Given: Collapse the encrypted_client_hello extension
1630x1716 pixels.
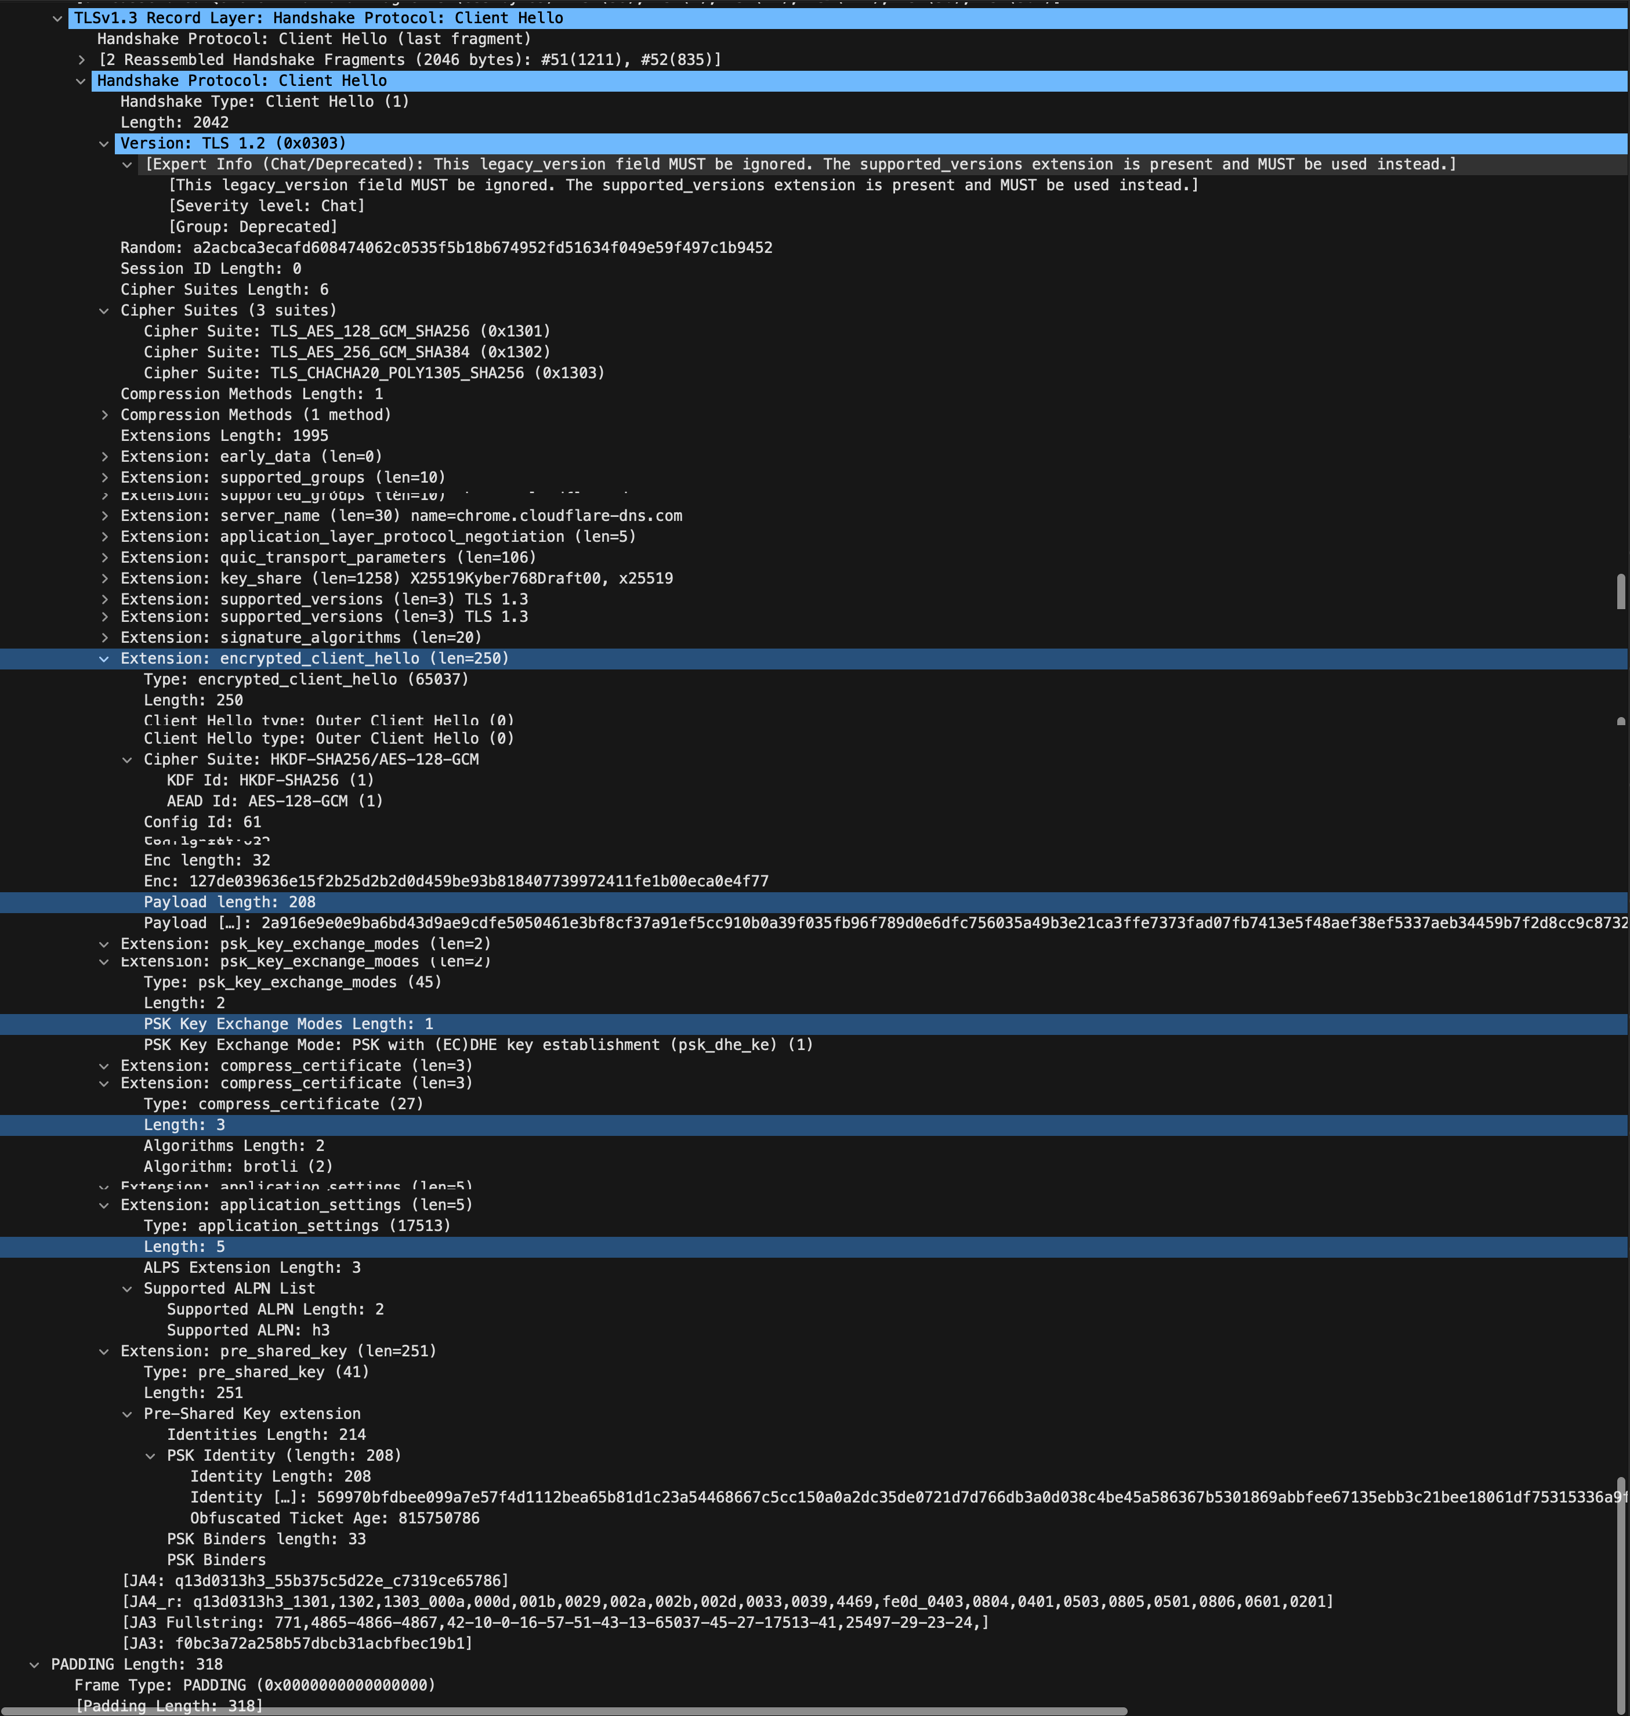Looking at the screenshot, I should tap(104, 658).
